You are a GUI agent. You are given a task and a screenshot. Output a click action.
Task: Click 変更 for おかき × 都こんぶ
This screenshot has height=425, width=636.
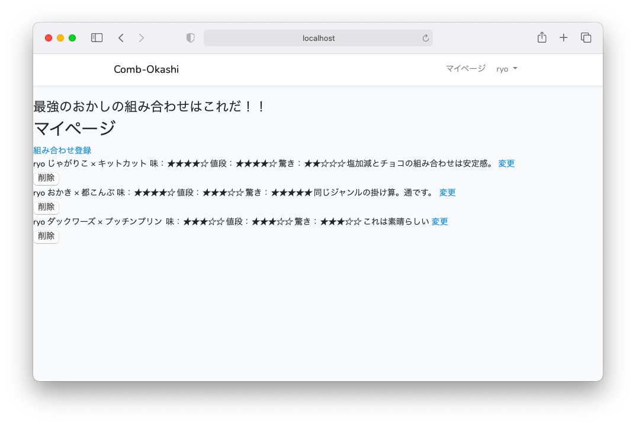pos(447,193)
